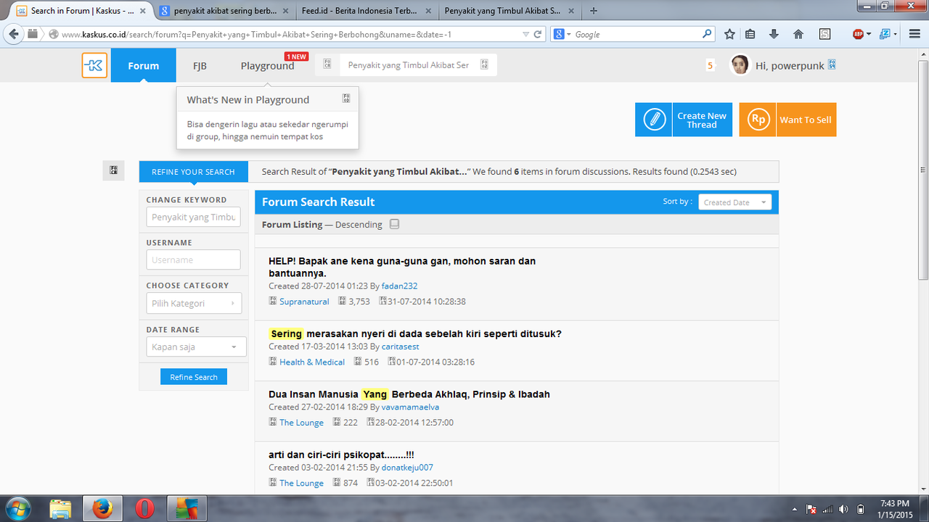Go back with browser back arrow

[15, 34]
